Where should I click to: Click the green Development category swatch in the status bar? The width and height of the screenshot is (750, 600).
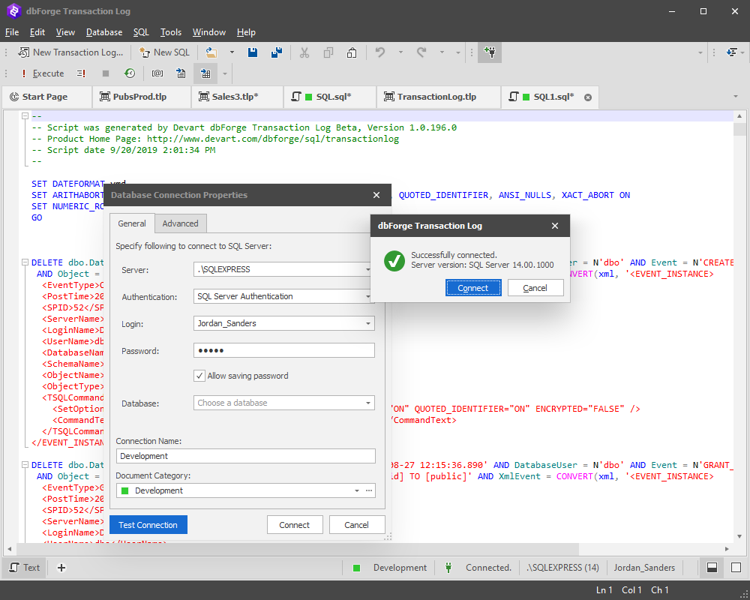point(356,568)
